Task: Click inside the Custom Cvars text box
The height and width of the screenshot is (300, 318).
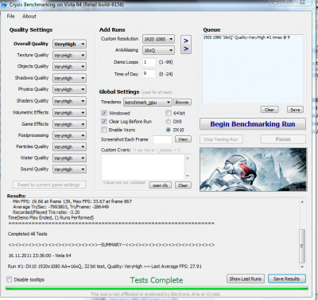Action: (143, 167)
